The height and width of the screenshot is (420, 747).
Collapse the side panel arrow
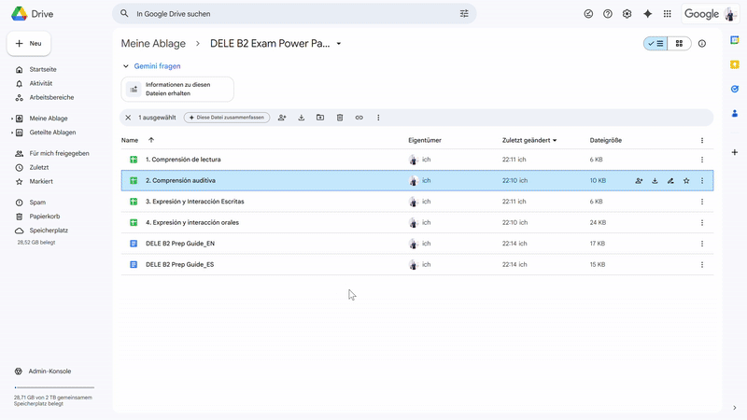(735, 408)
